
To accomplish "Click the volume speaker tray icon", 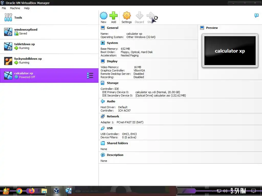I will pyautogui.click(x=225, y=191).
